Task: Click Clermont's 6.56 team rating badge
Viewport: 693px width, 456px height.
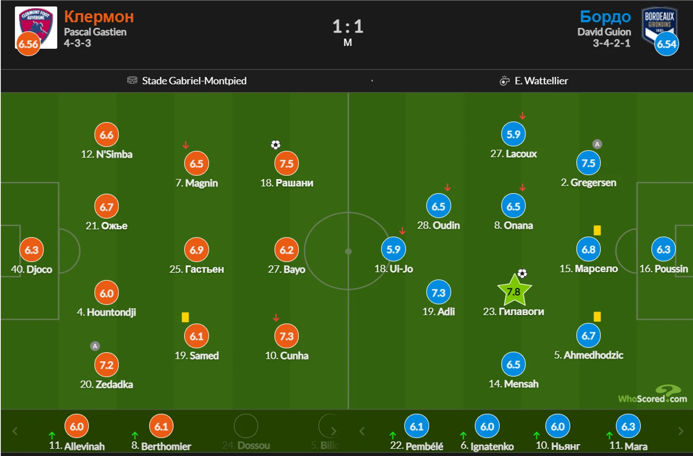Action: (28, 44)
